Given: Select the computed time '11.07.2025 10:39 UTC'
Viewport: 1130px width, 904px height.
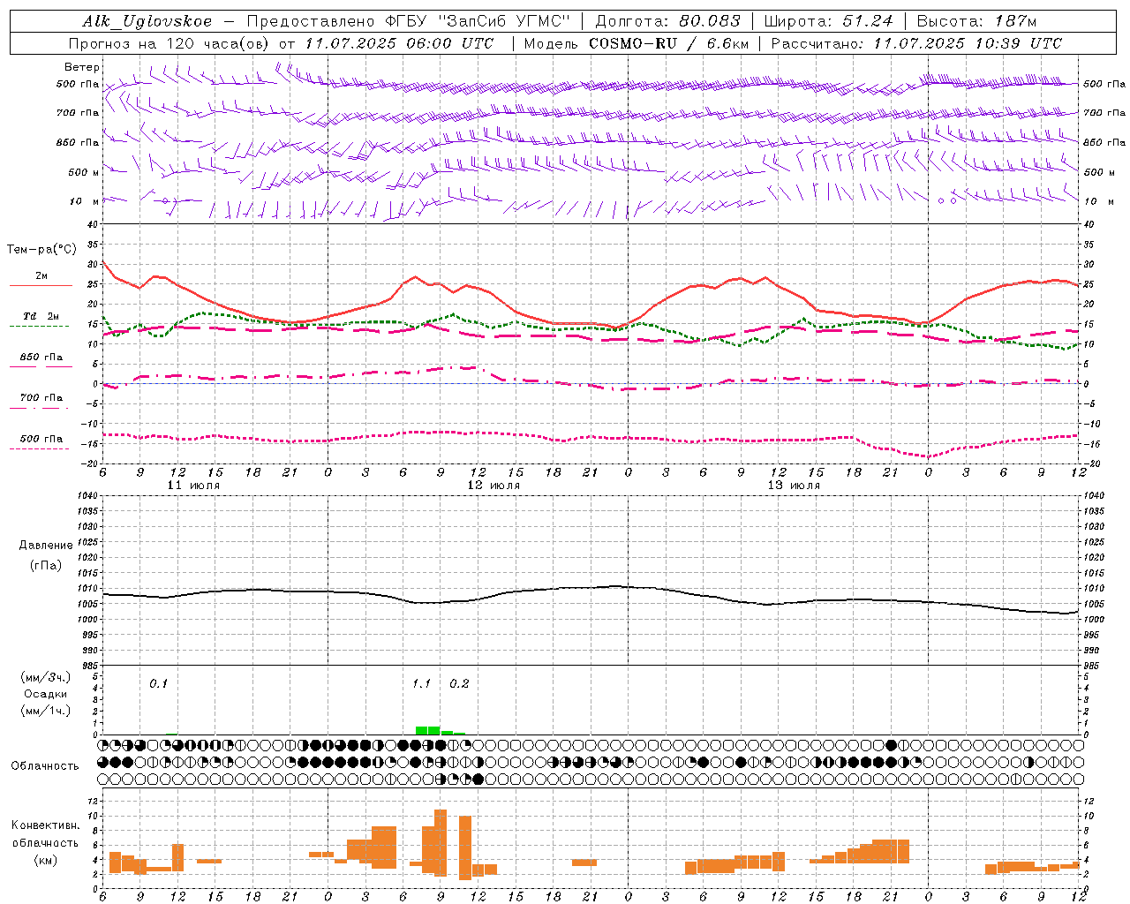Looking at the screenshot, I should pyautogui.click(x=968, y=43).
